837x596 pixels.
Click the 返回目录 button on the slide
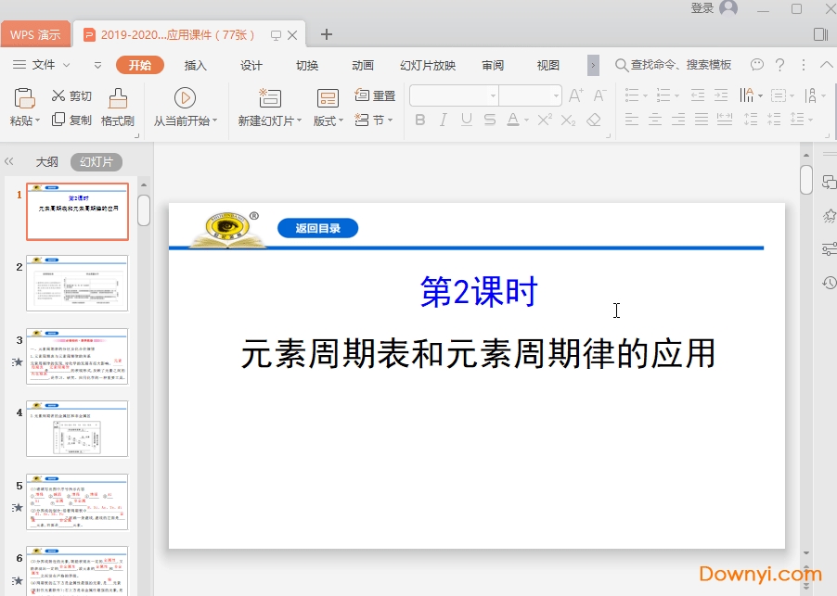click(317, 228)
